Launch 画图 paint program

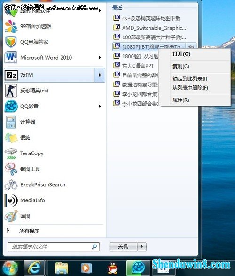55,216
